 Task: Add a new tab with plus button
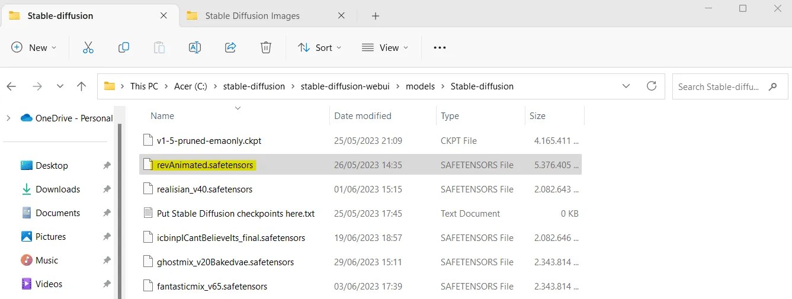pos(375,16)
